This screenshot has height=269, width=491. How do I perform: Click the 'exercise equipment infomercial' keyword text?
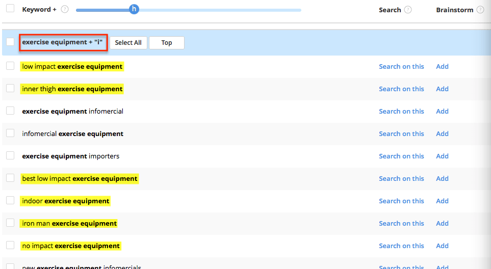pos(72,112)
